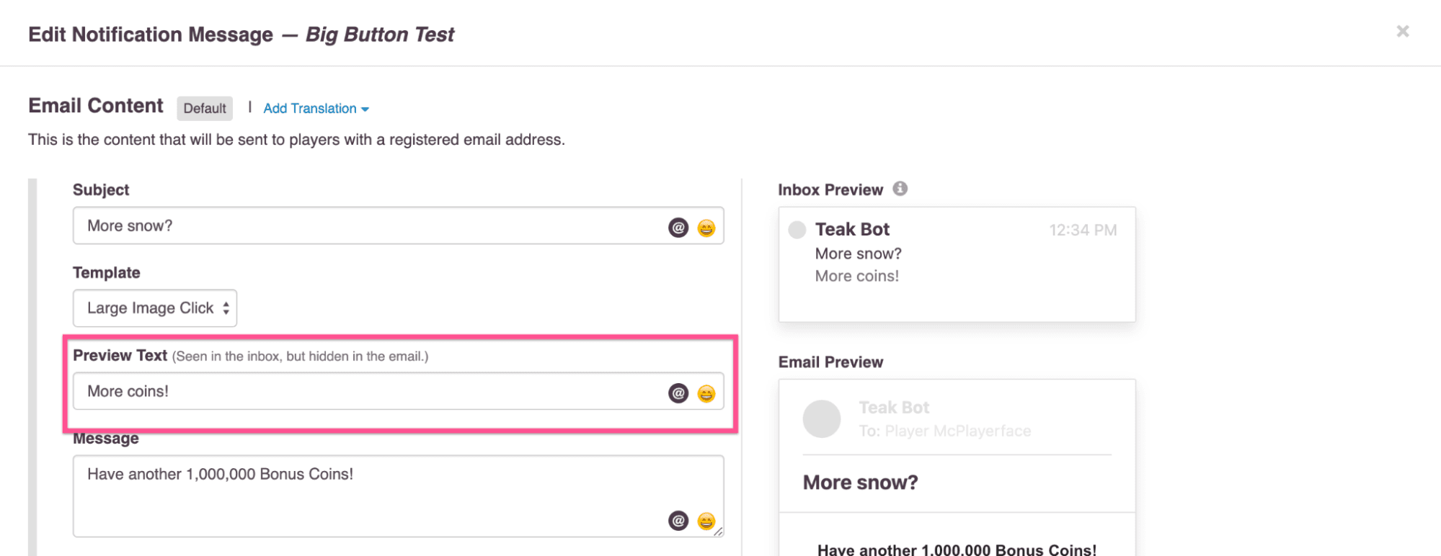
Task: Expand the Add Translation dropdown
Action: [365, 108]
